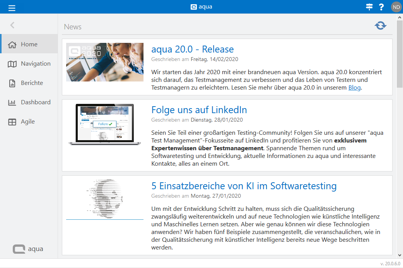Collapse the sidebar with back chevron
Screen dimensions: 403x268
12,25
